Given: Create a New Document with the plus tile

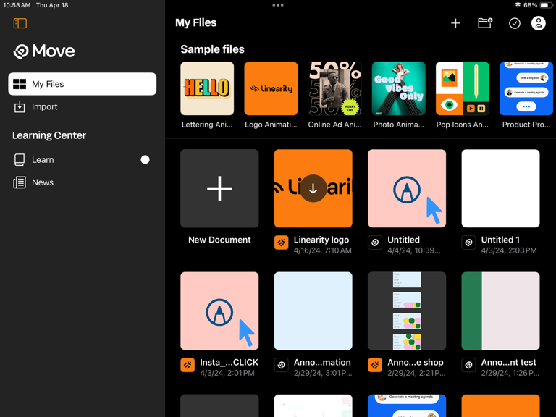Looking at the screenshot, I should click(219, 188).
